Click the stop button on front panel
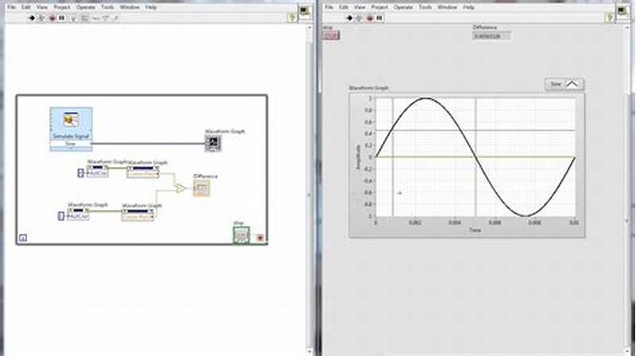 point(331,36)
